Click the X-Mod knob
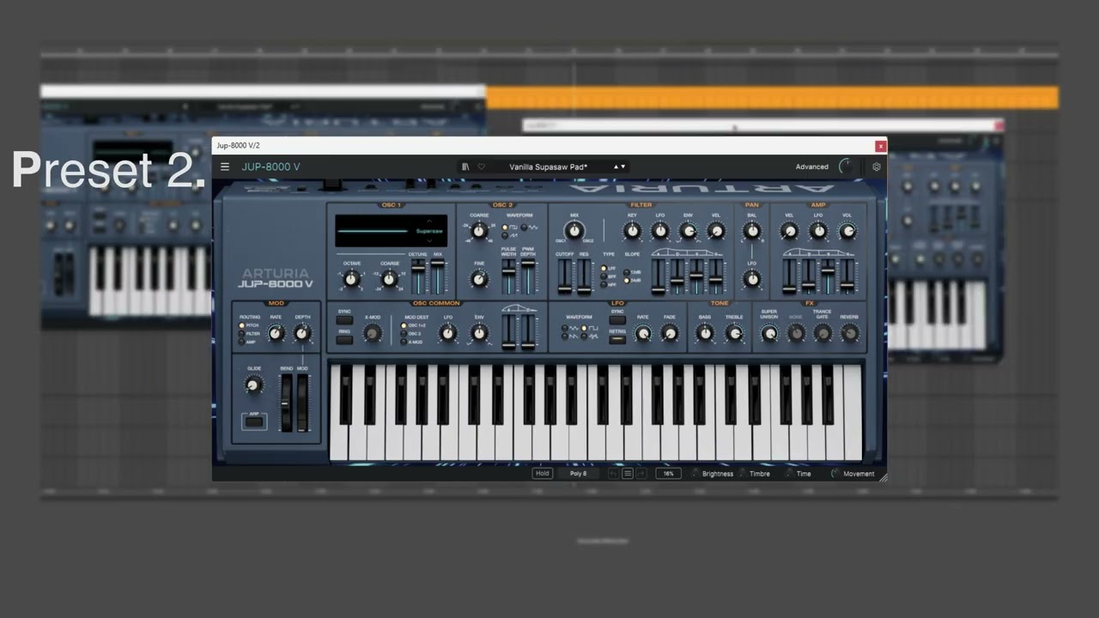This screenshot has width=1099, height=618. [x=373, y=334]
